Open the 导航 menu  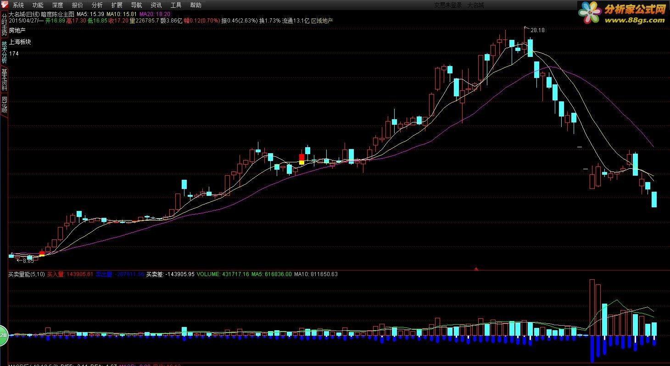(137, 5)
